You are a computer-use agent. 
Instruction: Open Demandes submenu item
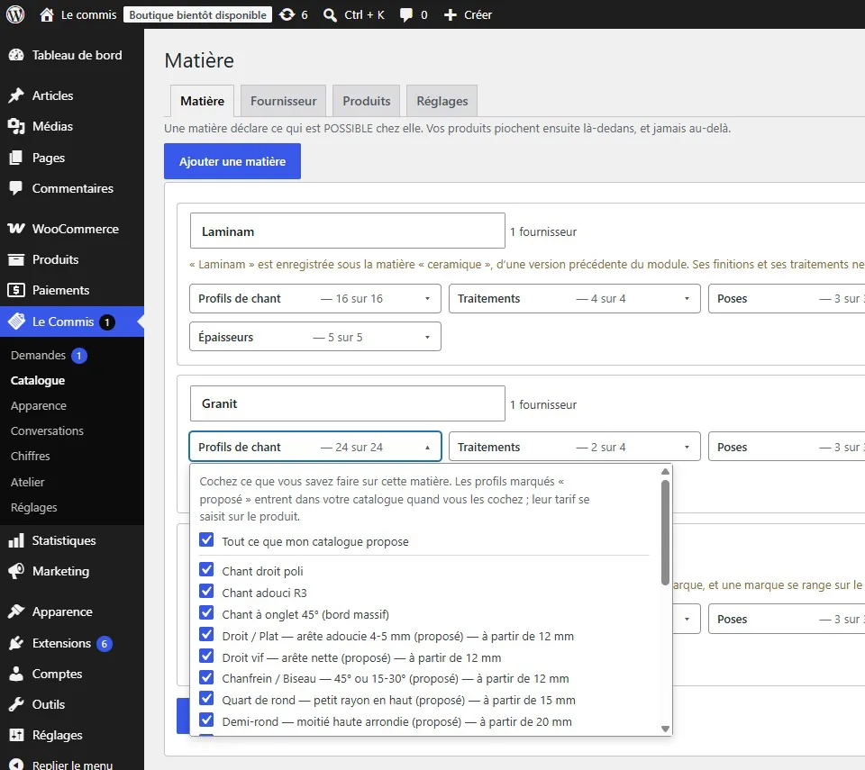coord(38,355)
